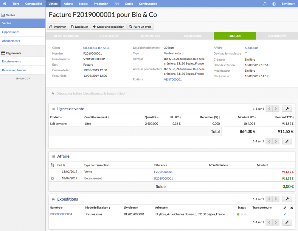Open the Configuration menu

tap(148, 4)
